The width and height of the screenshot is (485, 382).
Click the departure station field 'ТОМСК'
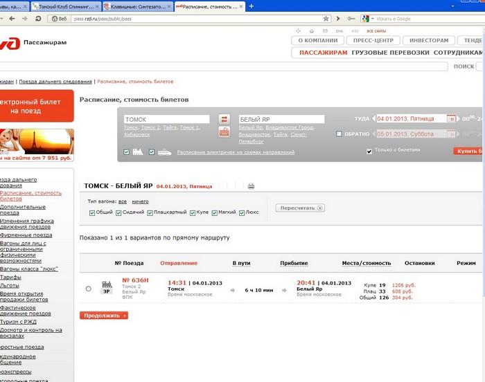coord(166,119)
